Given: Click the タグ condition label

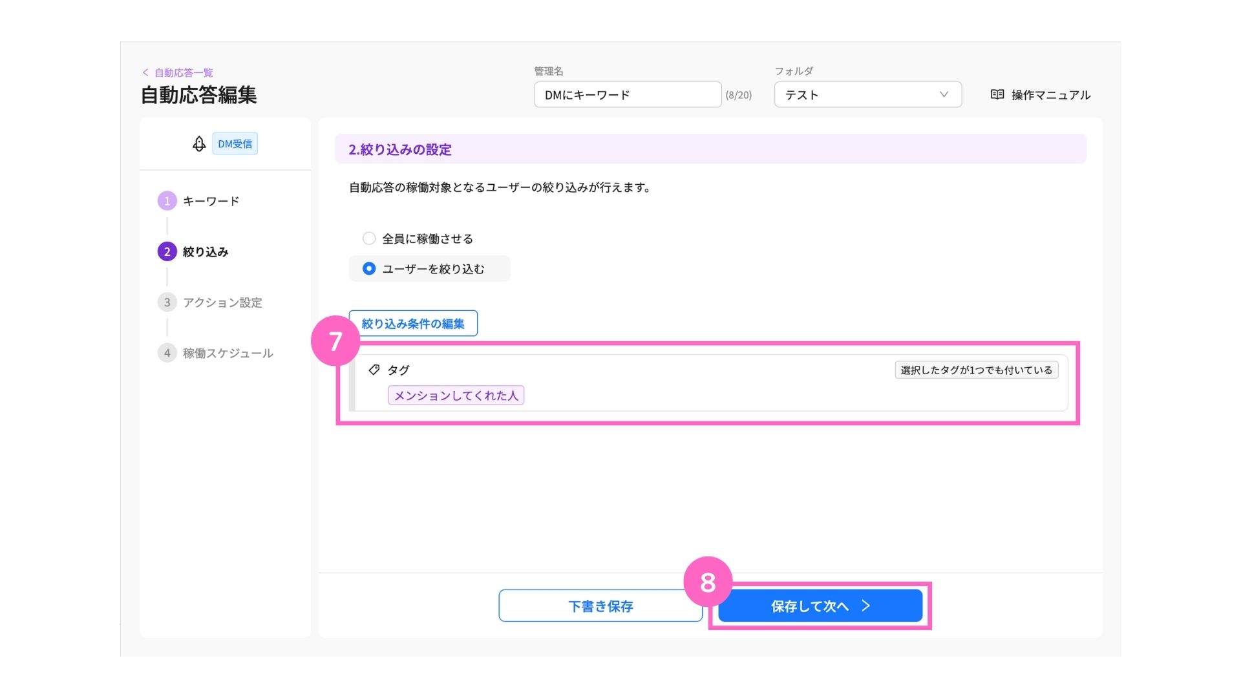Looking at the screenshot, I should tap(398, 370).
